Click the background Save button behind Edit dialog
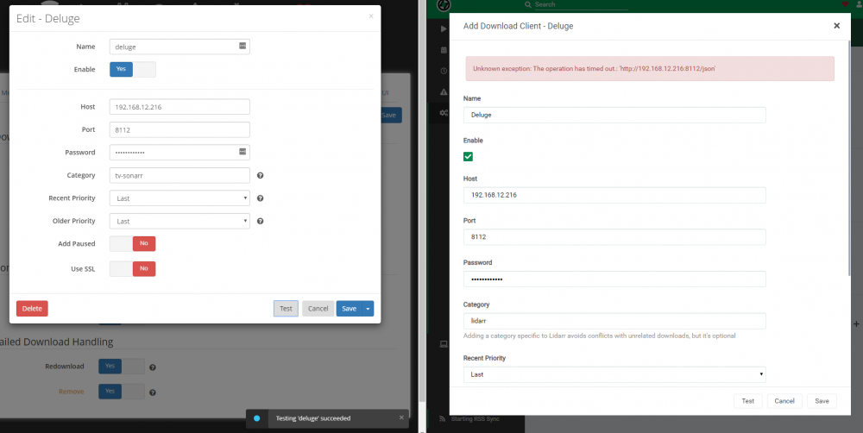863x433 pixels. 391,115
